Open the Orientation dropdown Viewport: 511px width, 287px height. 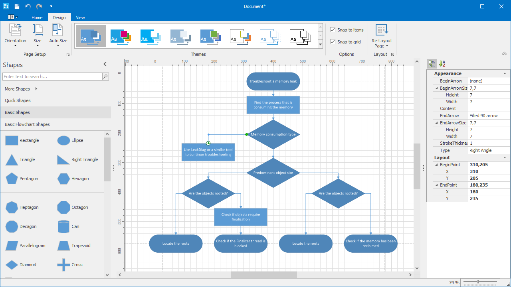click(15, 35)
